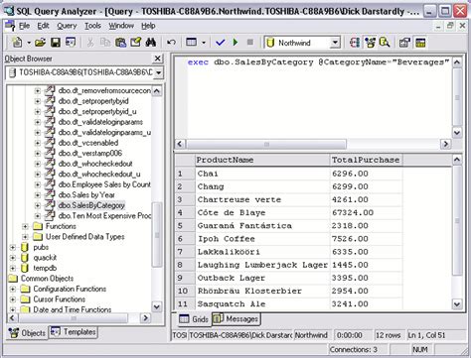Click the '12 rows' status bar entry

point(388,335)
